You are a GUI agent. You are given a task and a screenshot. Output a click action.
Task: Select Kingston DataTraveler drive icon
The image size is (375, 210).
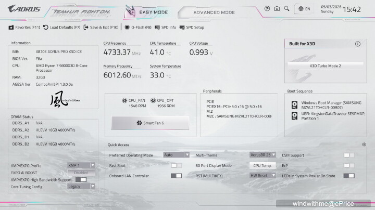(294, 116)
